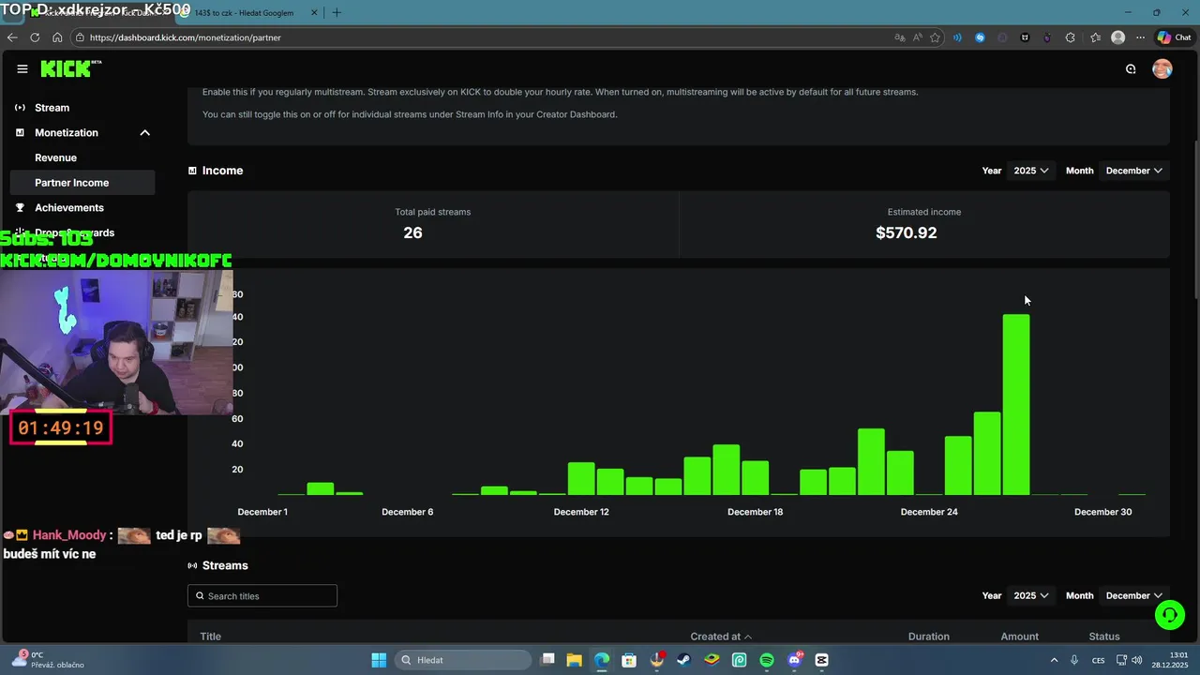Click the Status column header

[x=1104, y=637]
